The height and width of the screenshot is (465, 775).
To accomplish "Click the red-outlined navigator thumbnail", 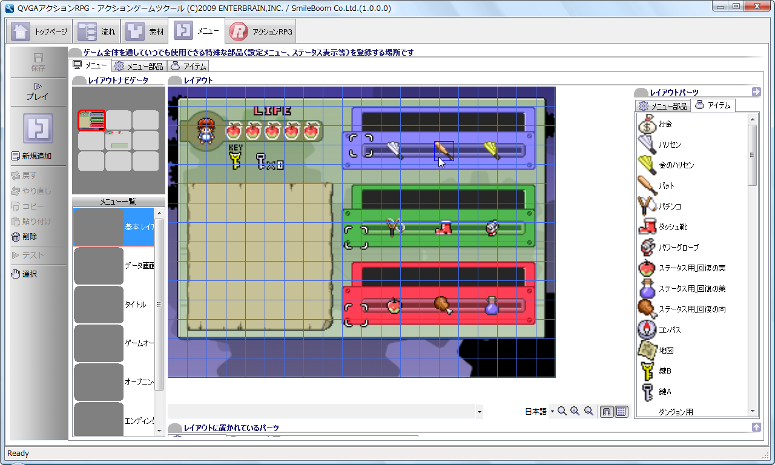I will (x=91, y=120).
